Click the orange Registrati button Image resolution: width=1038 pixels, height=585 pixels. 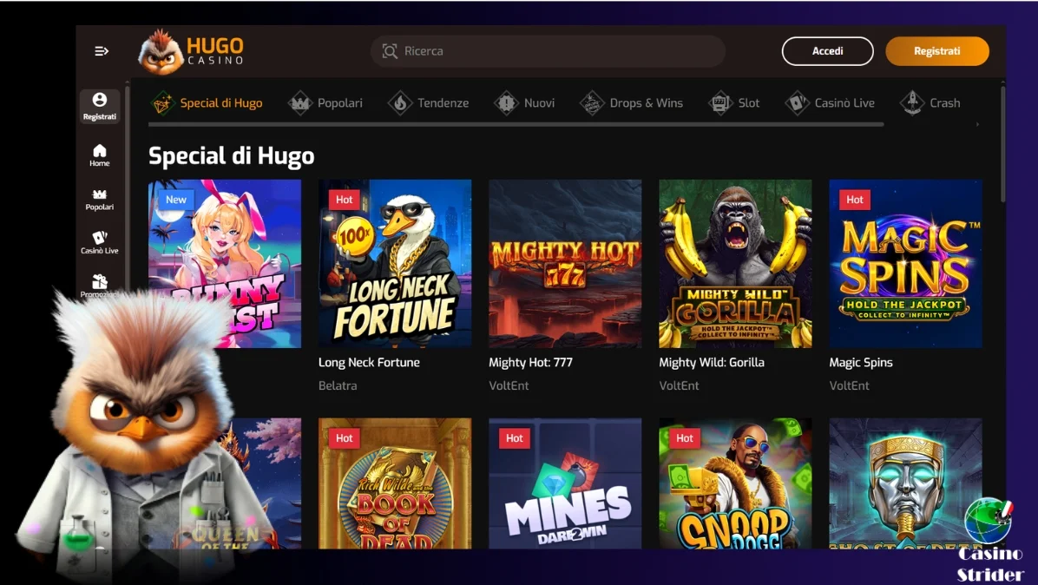[x=937, y=50]
